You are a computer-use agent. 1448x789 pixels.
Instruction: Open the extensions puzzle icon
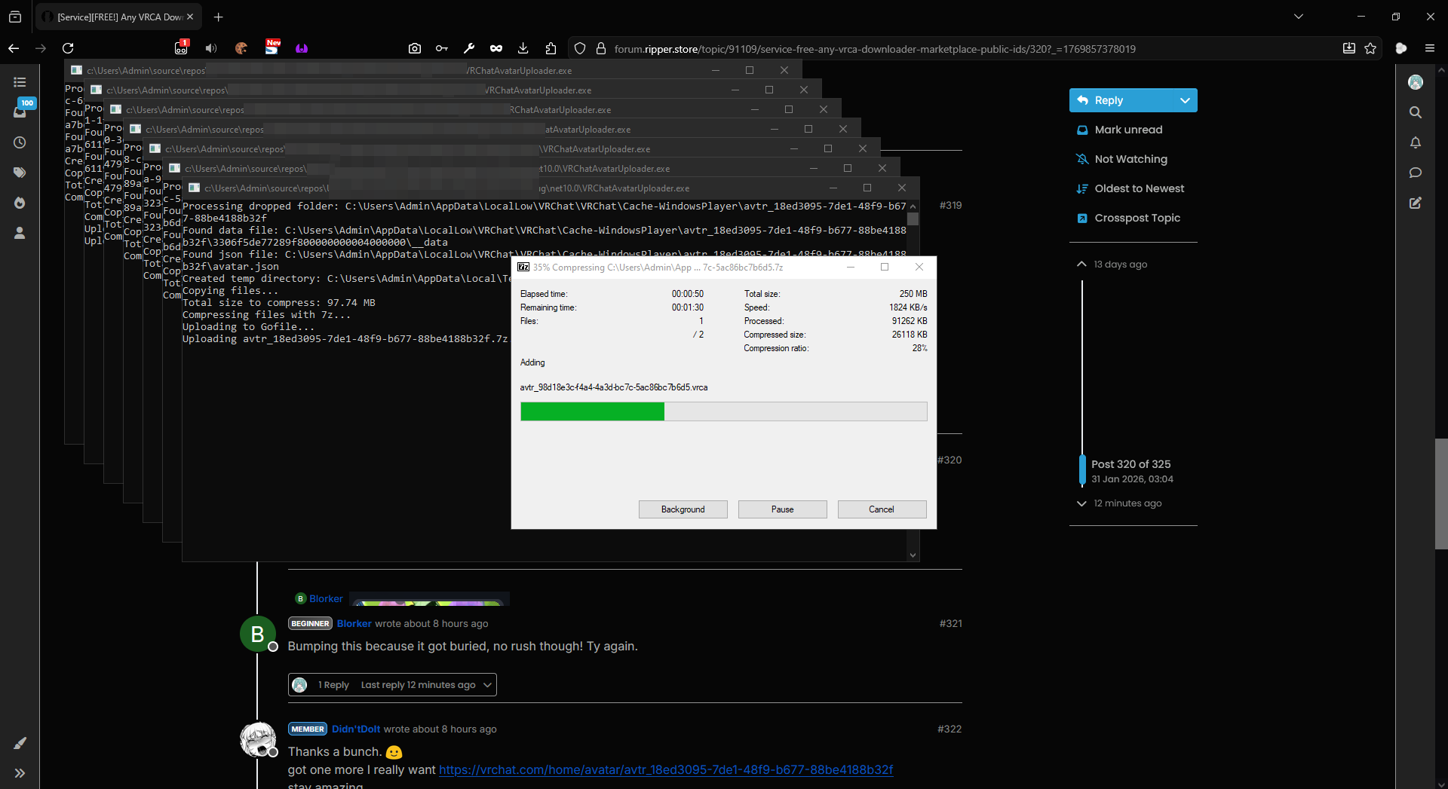(x=551, y=48)
